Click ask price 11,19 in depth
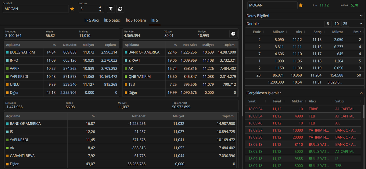The width and height of the screenshot is (366, 169). (x=317, y=68)
